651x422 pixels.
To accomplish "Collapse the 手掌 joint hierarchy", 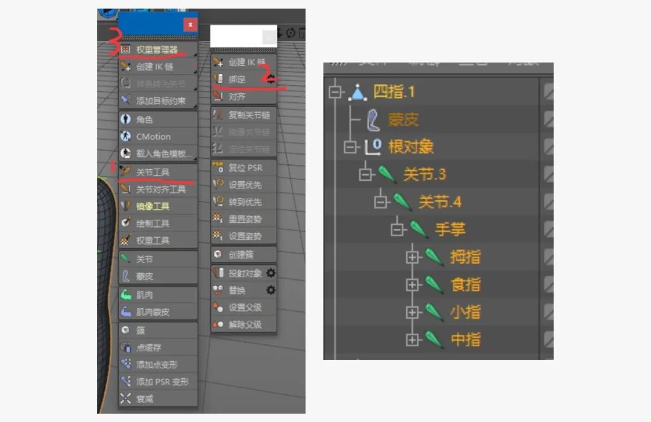I will click(x=397, y=229).
